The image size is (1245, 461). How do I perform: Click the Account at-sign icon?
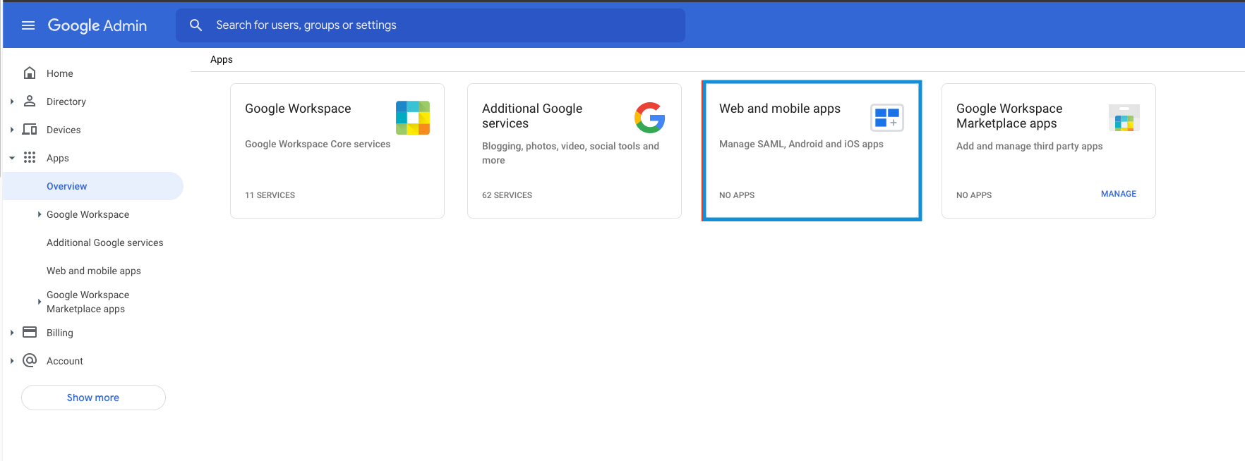point(30,361)
